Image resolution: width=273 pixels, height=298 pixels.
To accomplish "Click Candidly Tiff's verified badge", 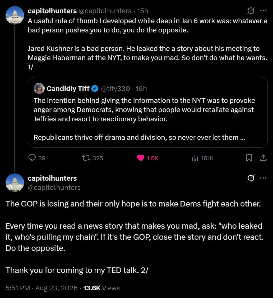I will pyautogui.click(x=95, y=89).
